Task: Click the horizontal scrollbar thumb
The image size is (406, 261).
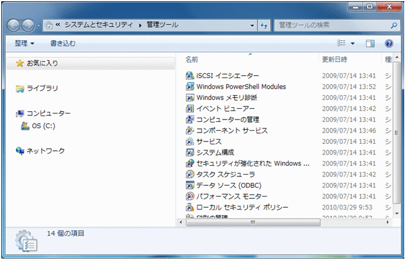Action: [x=252, y=222]
